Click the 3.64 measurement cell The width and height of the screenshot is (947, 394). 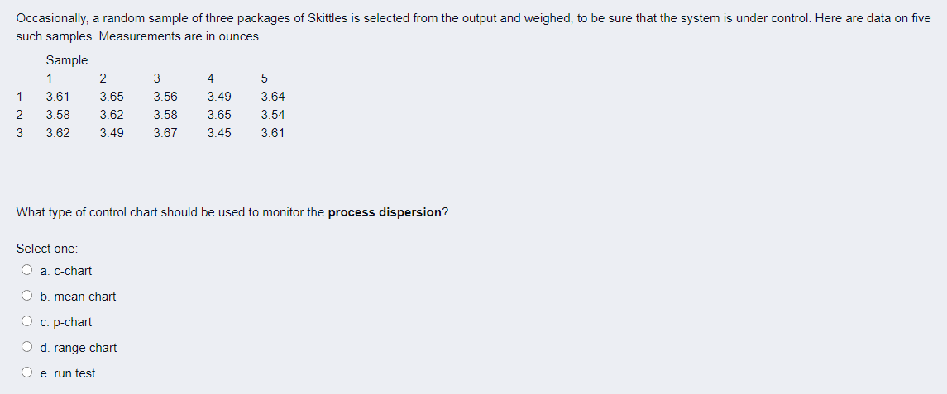click(273, 97)
